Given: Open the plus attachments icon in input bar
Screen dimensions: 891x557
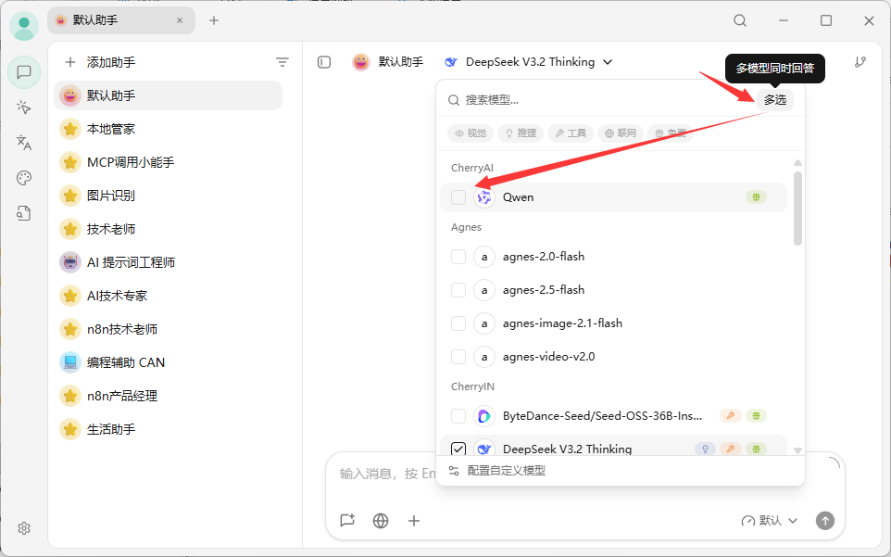Looking at the screenshot, I should [x=414, y=520].
